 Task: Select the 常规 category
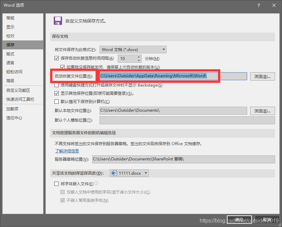point(23,18)
